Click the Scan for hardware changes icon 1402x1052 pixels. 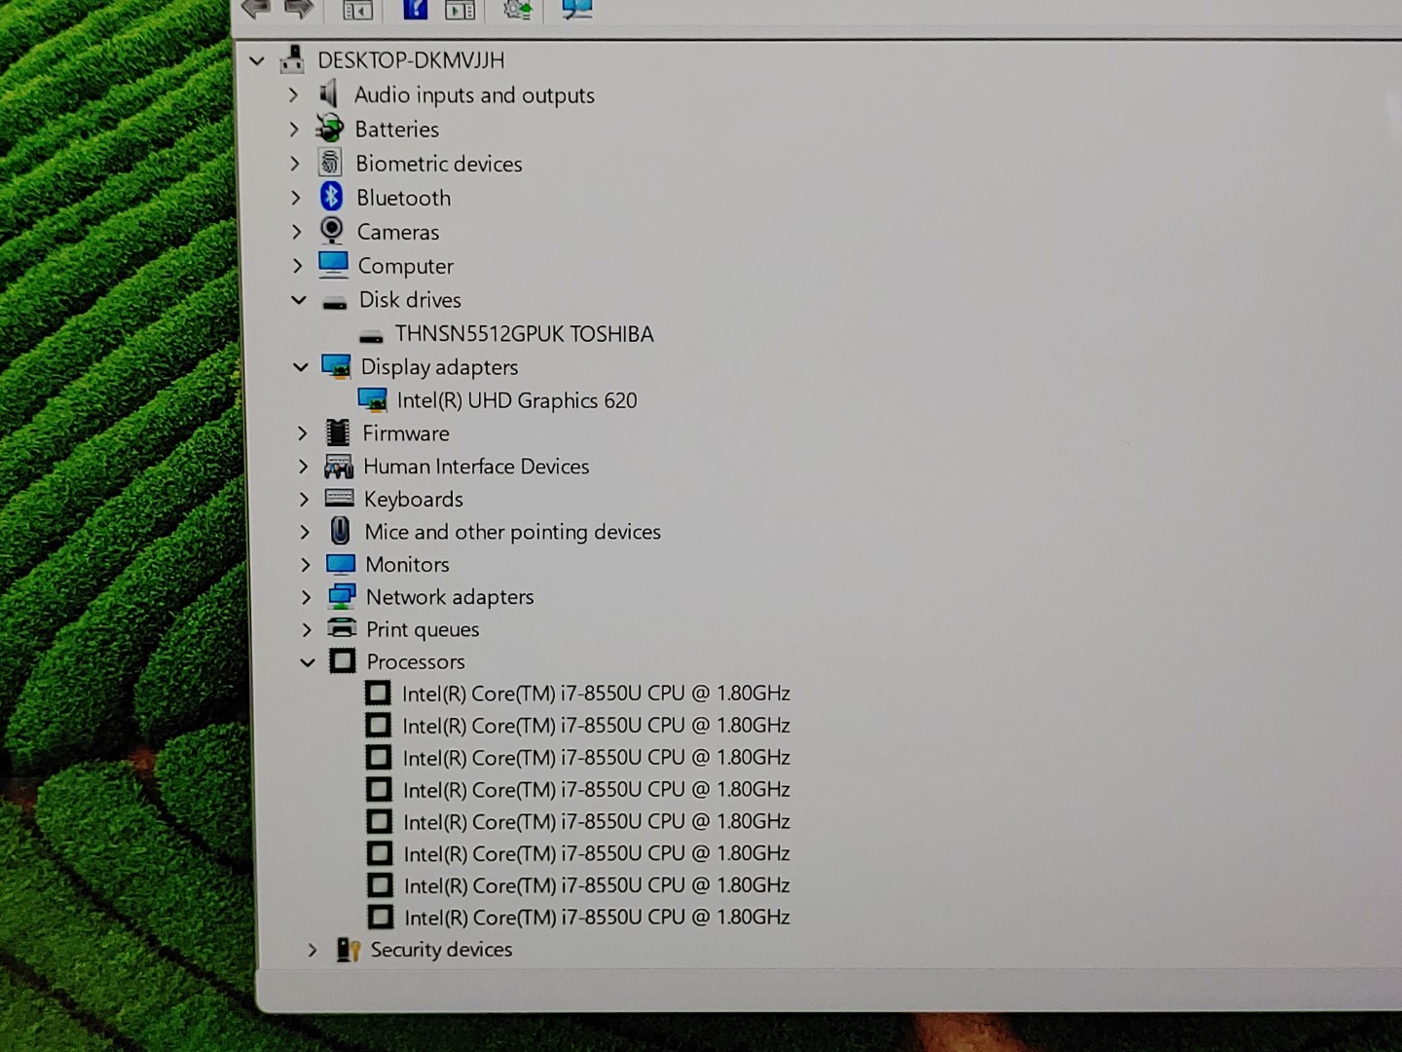pyautogui.click(x=576, y=9)
